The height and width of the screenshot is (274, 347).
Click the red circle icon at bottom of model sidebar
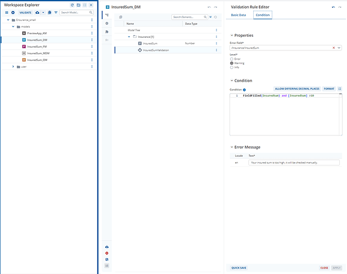[107, 253]
